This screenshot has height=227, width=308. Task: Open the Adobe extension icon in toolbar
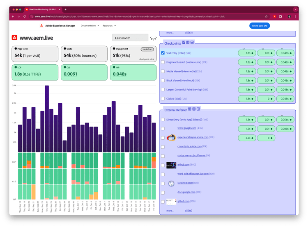[x=275, y=17]
